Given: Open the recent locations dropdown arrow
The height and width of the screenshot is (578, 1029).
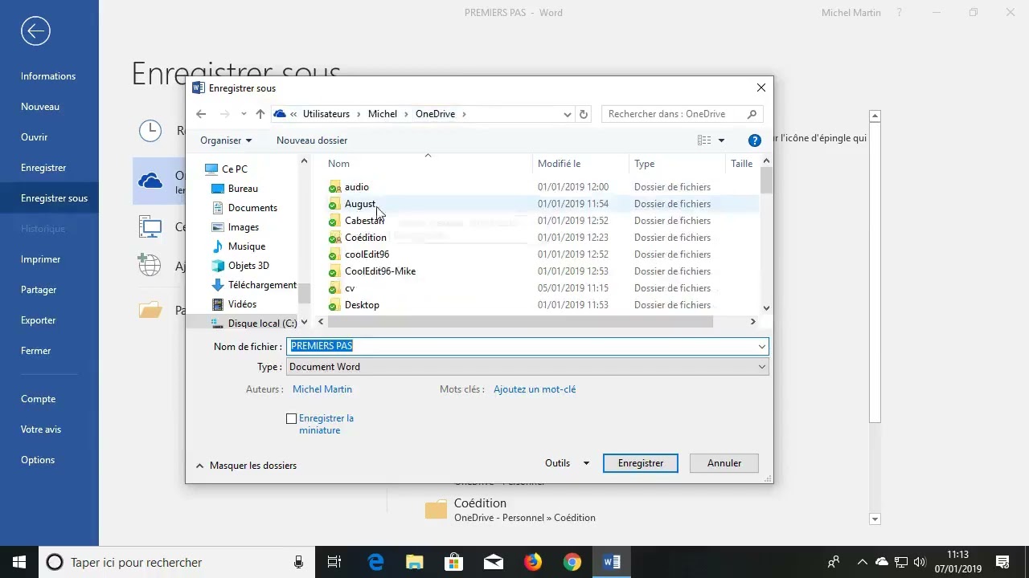Looking at the screenshot, I should pos(244,114).
